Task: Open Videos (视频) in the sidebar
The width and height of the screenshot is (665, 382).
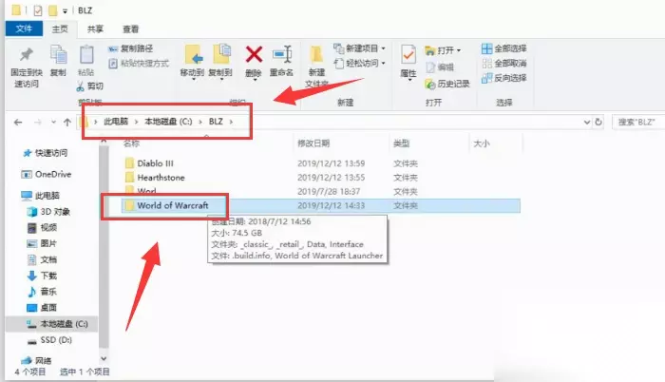Action: (48, 227)
